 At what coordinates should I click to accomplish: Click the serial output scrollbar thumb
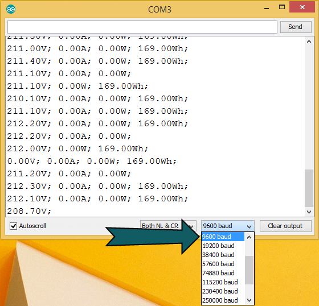coord(309,188)
